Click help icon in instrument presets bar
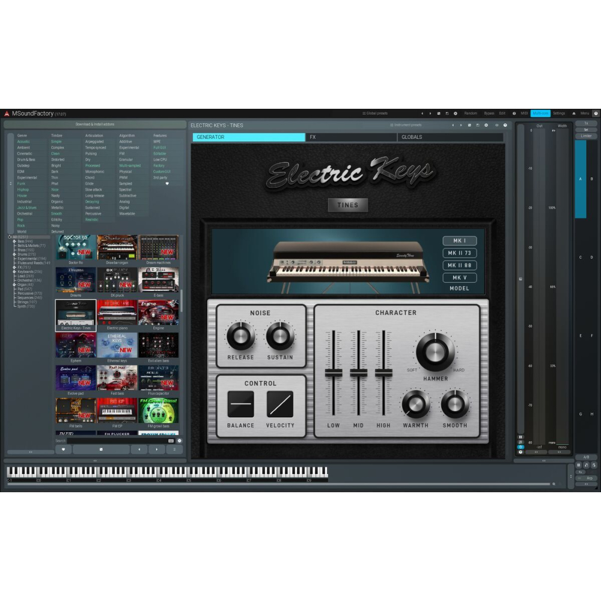The height and width of the screenshot is (601, 601). (x=505, y=126)
